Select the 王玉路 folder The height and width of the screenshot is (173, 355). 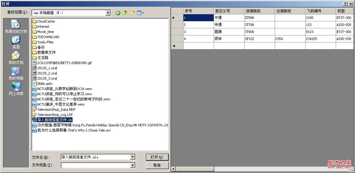click(x=40, y=58)
